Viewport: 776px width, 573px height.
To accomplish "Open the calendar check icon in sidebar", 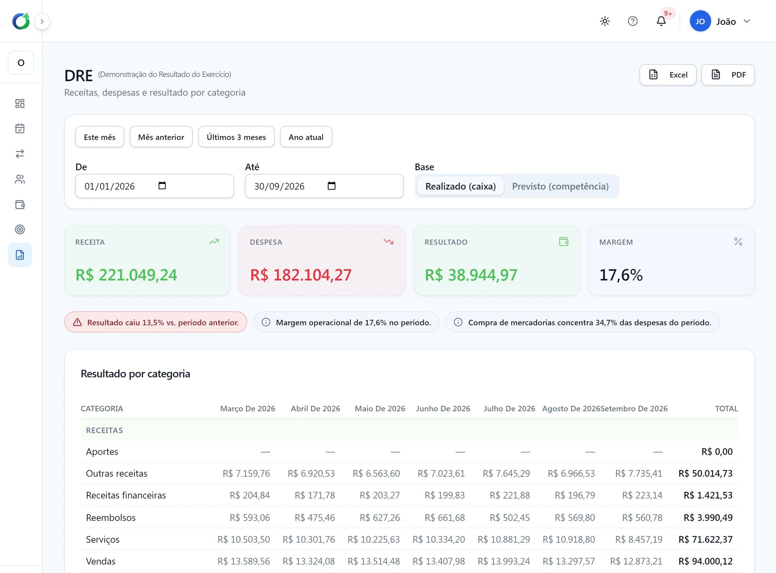I will [x=20, y=128].
